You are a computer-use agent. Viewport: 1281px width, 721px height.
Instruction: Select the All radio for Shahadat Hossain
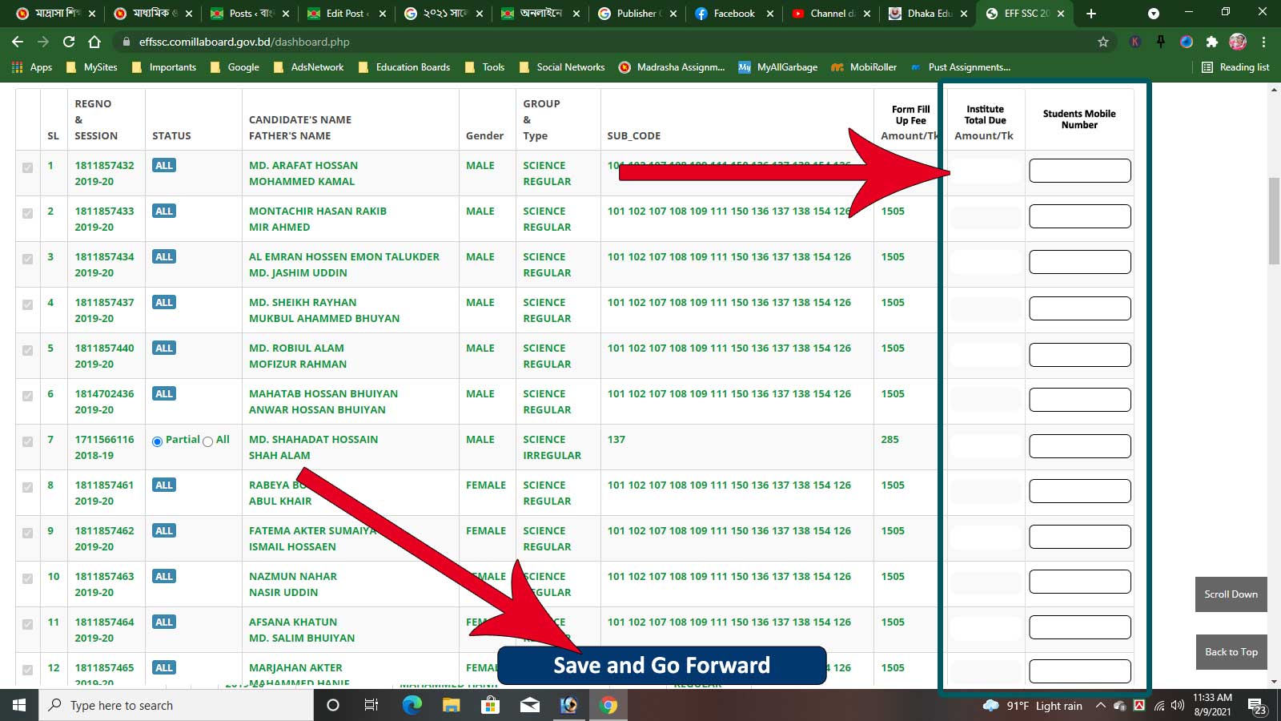click(208, 441)
